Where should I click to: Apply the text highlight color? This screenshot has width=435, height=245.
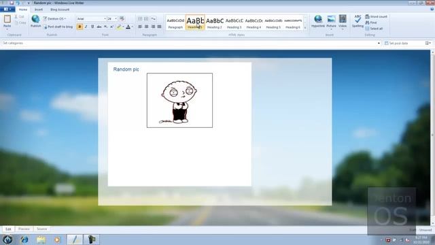tap(119, 27)
